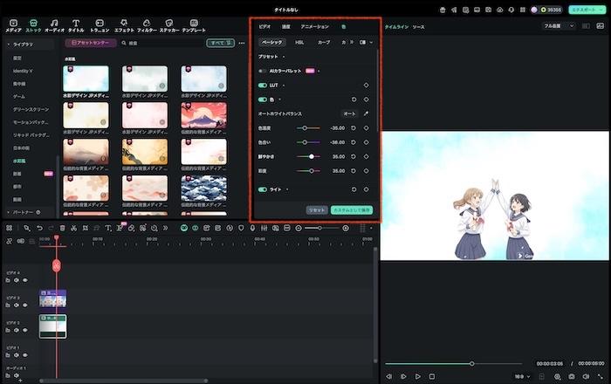Screen dimensions: 611x384
Task: Reset 色温度 value with its circular arrow
Action: pos(354,128)
